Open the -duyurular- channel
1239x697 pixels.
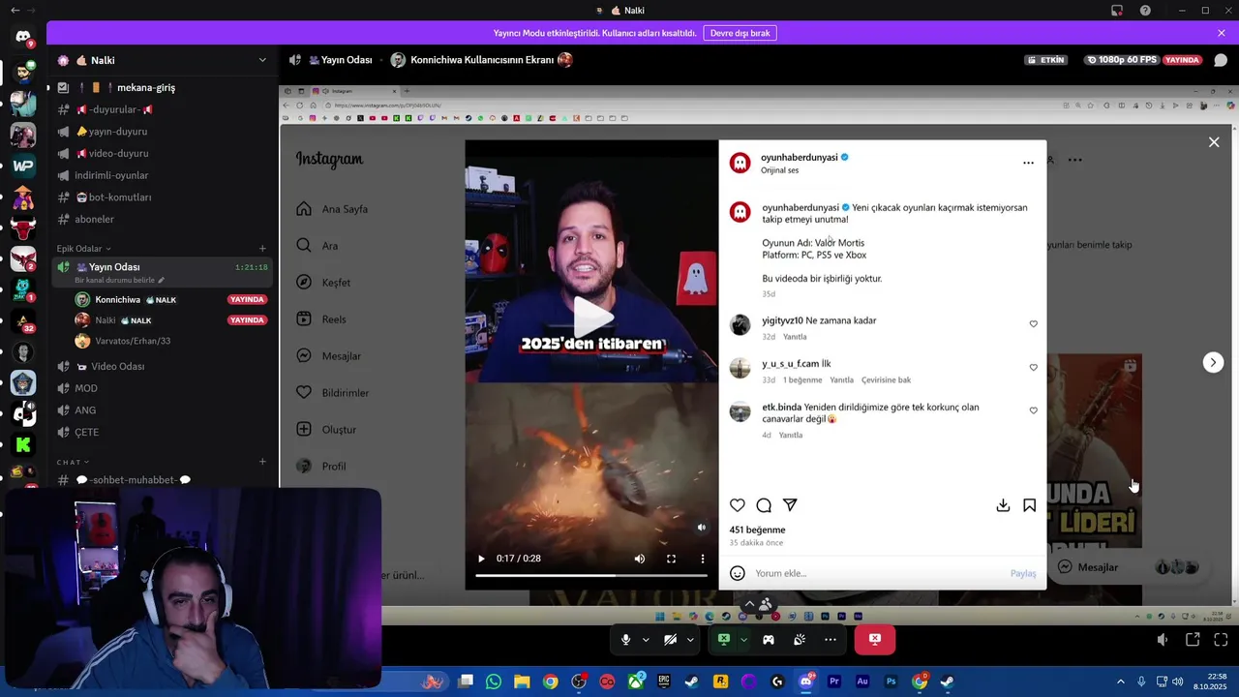click(162, 109)
